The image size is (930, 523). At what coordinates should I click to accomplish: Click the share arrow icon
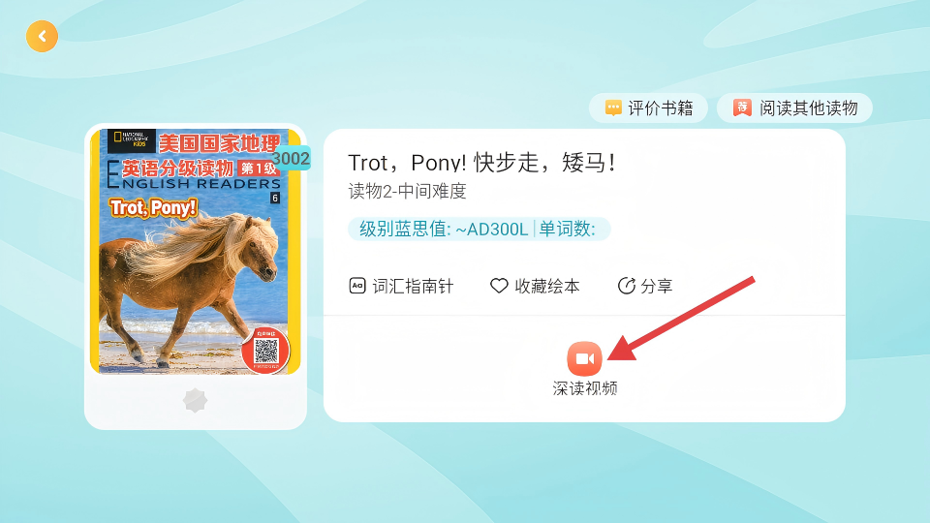627,286
